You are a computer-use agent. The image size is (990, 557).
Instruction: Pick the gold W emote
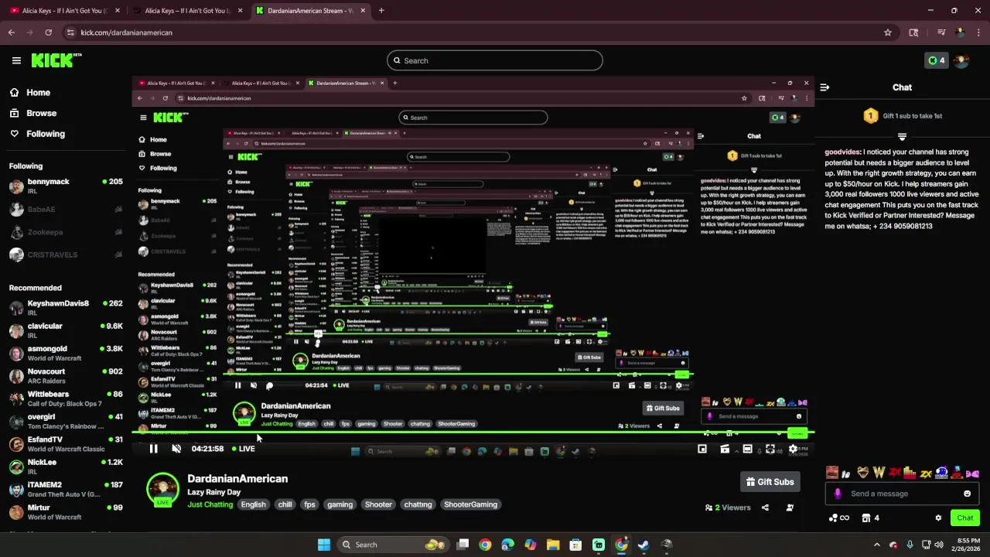(x=879, y=473)
